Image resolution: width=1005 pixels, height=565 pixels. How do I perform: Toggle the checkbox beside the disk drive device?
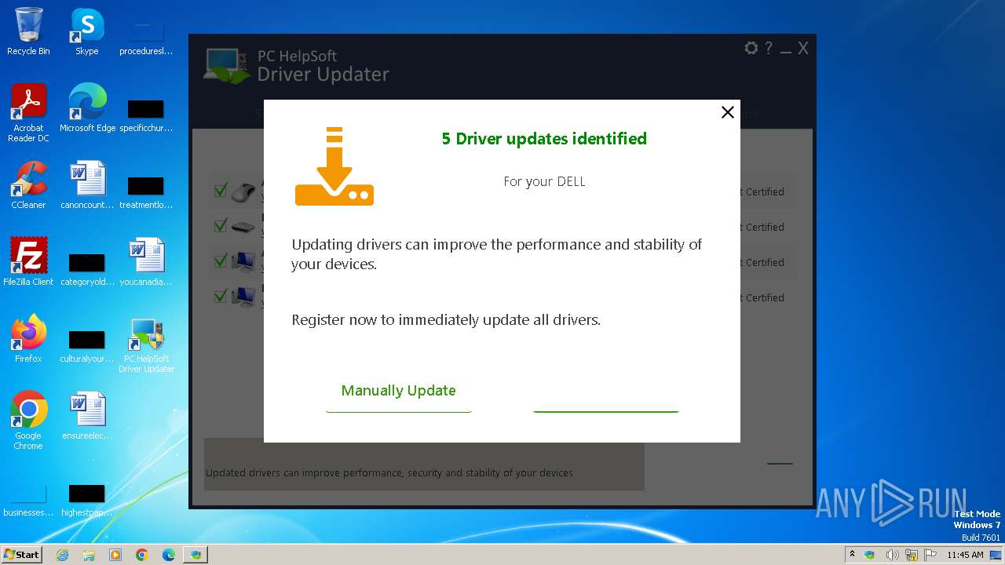221,226
